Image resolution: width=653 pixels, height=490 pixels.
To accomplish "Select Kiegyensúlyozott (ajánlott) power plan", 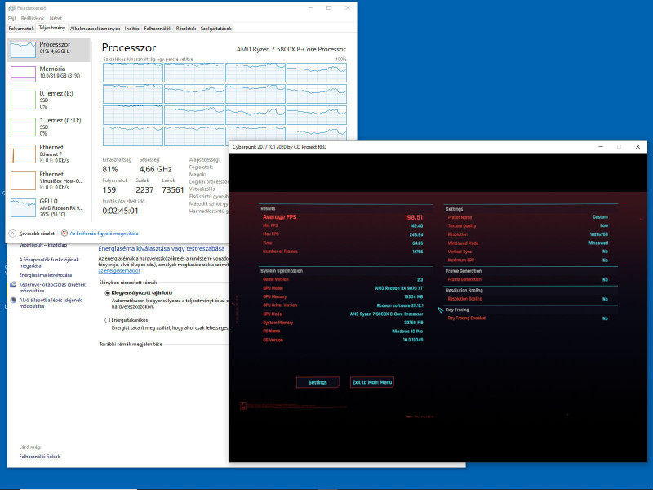I will (108, 293).
